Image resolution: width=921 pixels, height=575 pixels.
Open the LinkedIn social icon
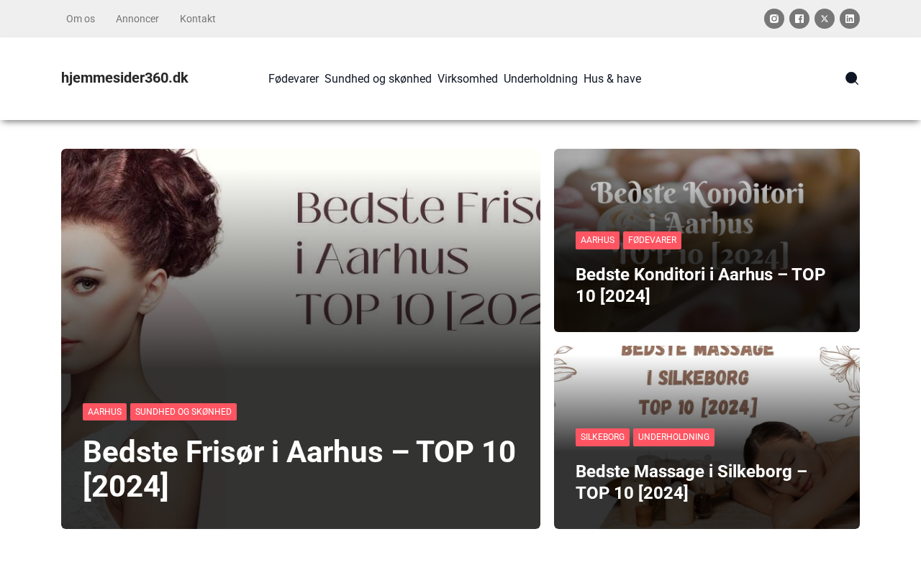coord(850,19)
